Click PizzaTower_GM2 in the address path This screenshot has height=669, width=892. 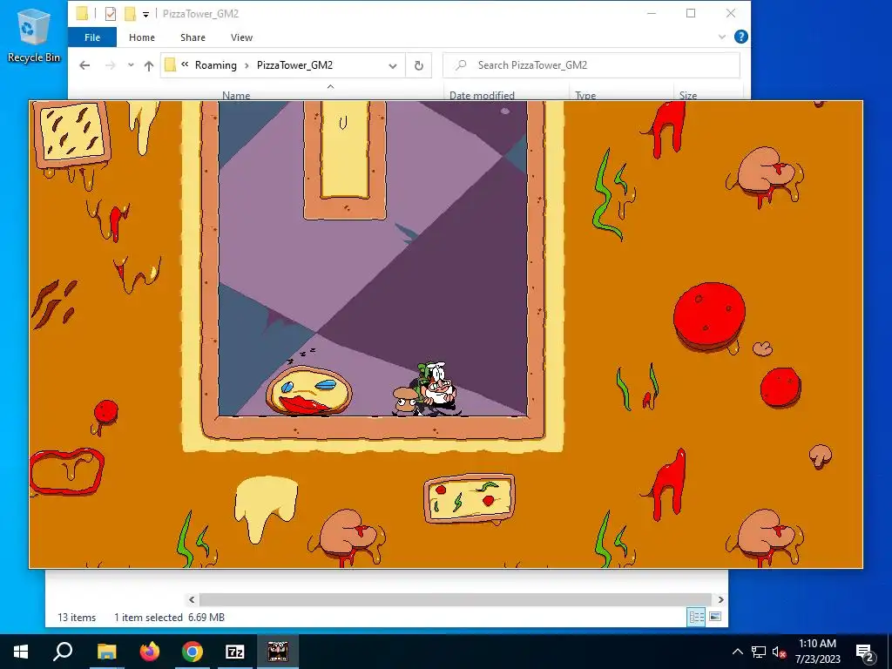click(x=294, y=65)
